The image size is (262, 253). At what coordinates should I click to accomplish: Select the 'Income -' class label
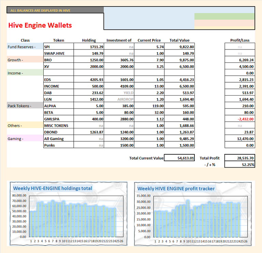tap(25, 73)
